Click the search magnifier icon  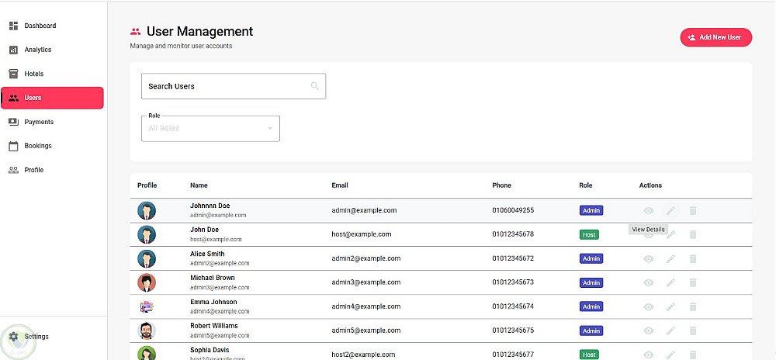[315, 86]
